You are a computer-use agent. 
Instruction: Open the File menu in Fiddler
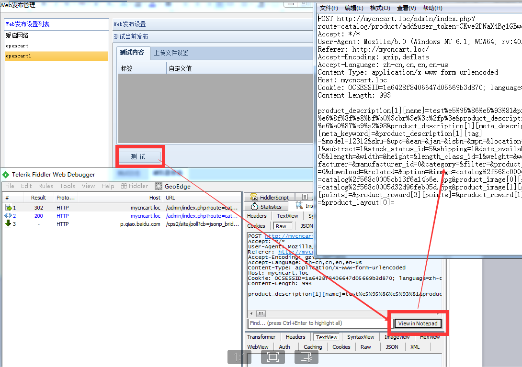(10, 186)
